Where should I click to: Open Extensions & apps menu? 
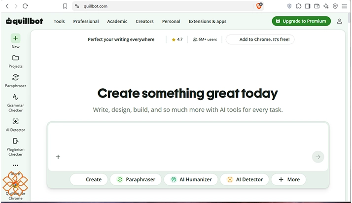coord(208,21)
